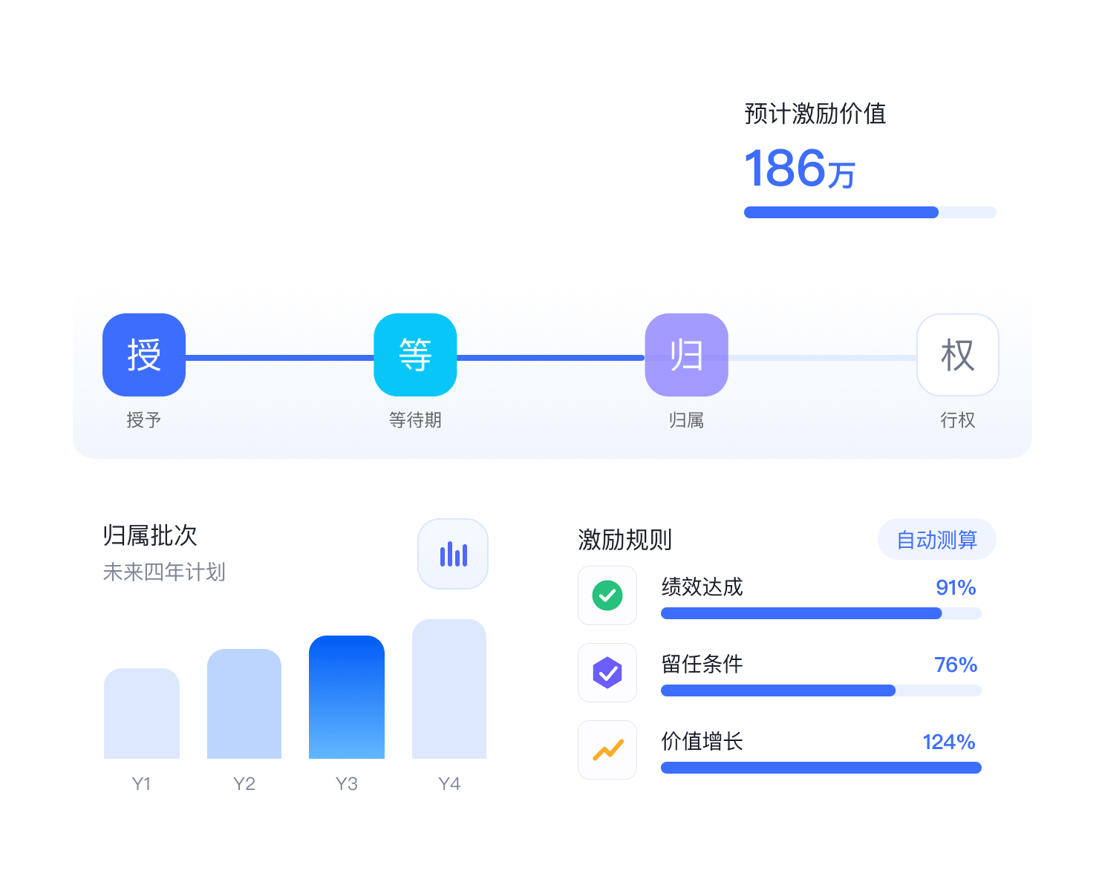Click the 自动测算 button
Image resolution: width=1099 pixels, height=885 pixels.
pos(937,540)
